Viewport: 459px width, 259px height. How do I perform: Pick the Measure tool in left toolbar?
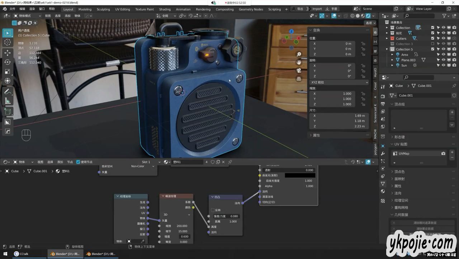[x=8, y=101]
